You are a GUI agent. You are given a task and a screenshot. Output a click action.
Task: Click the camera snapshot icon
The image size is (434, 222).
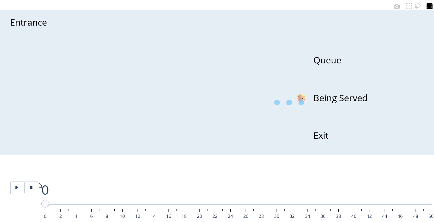(x=397, y=6)
